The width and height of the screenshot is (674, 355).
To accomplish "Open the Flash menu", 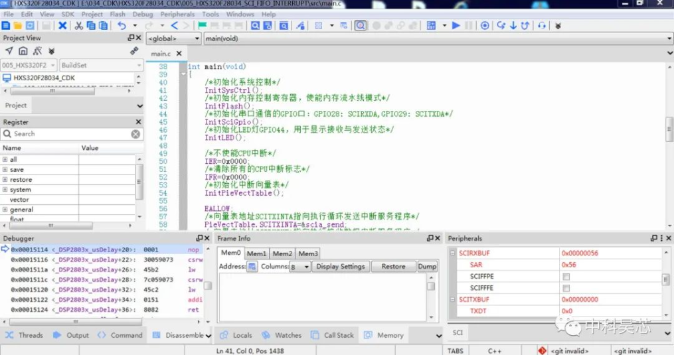I will tap(118, 14).
